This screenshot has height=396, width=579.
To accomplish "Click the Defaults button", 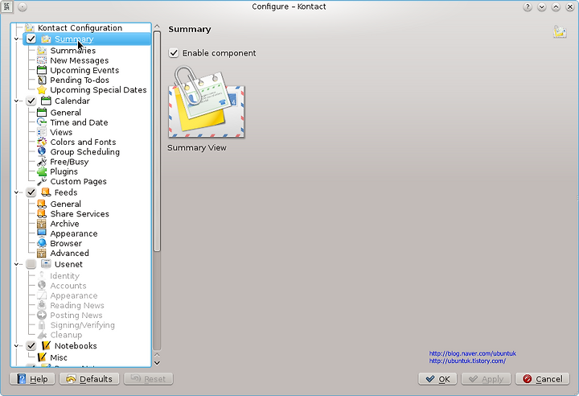I will click(x=89, y=379).
